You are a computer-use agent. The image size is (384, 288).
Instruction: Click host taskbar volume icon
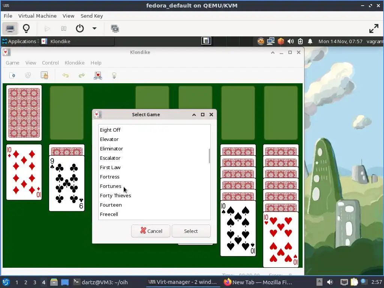[330, 282]
